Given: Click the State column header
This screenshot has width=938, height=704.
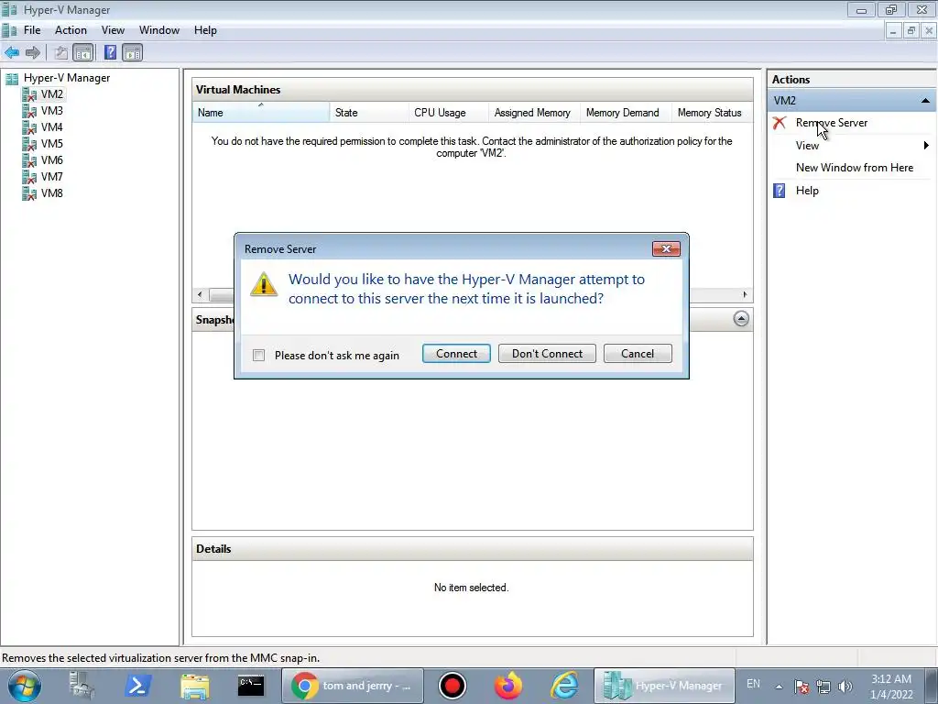Looking at the screenshot, I should point(369,113).
